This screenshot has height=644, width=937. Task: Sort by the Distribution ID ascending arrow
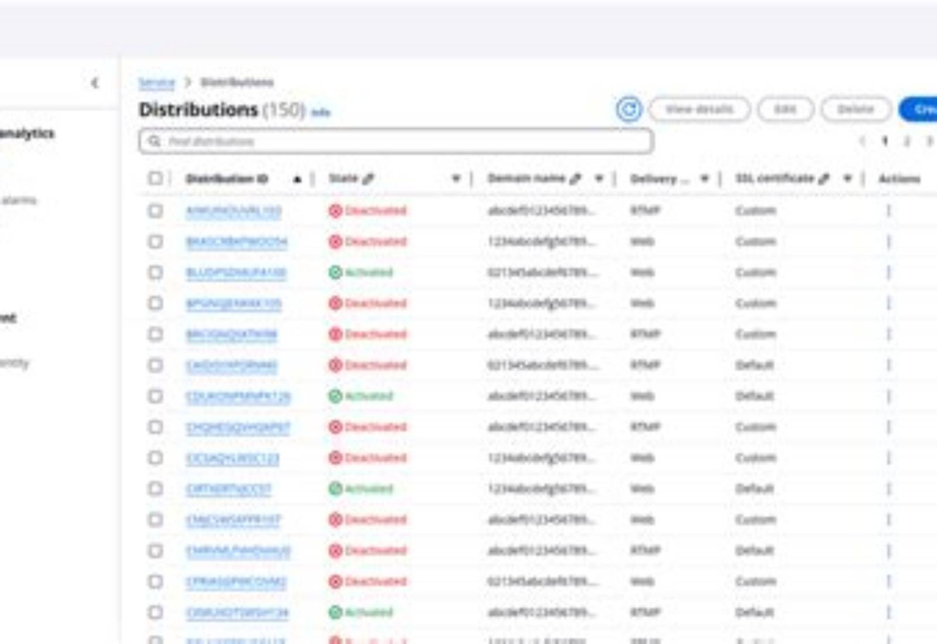pyautogui.click(x=297, y=179)
